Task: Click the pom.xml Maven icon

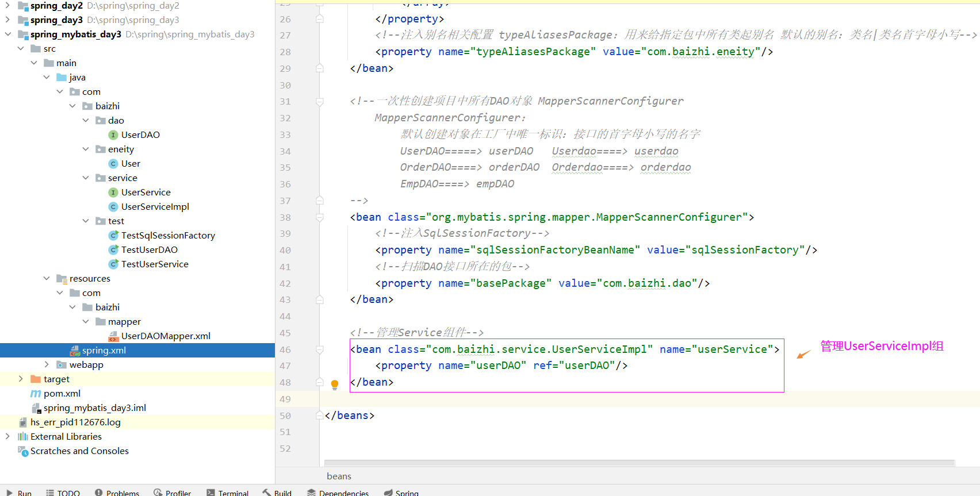Action: click(x=36, y=394)
